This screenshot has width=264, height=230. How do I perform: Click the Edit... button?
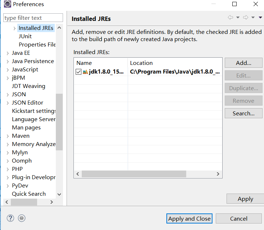point(243,75)
